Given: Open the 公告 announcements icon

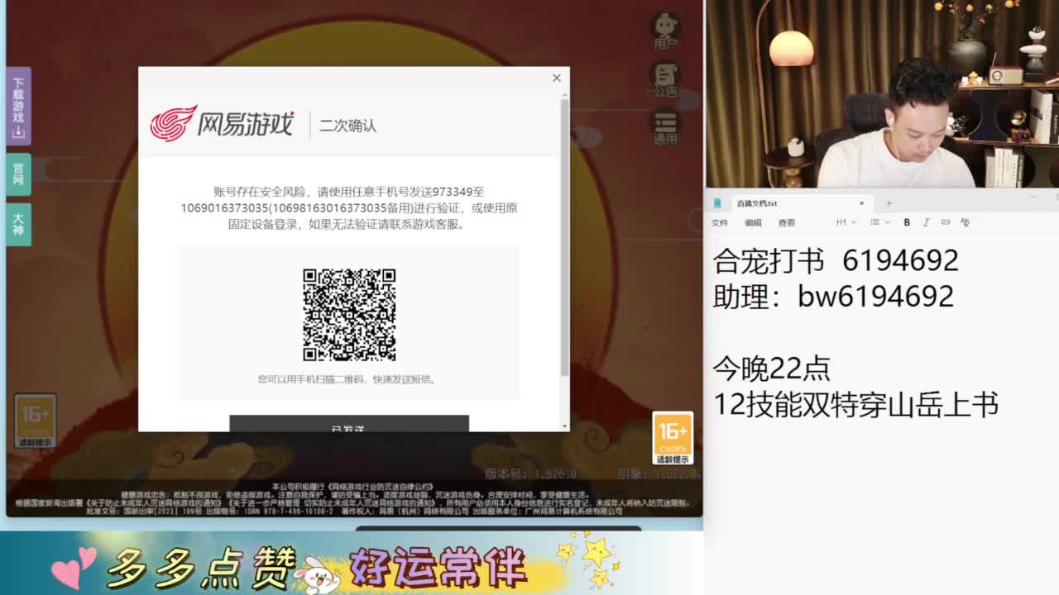Looking at the screenshot, I should (x=665, y=79).
